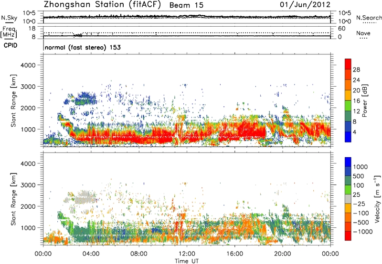Image resolution: width=382 pixels, height=264 pixels.
Task: Click the "08:00" time tick label
Action: [x=139, y=254]
